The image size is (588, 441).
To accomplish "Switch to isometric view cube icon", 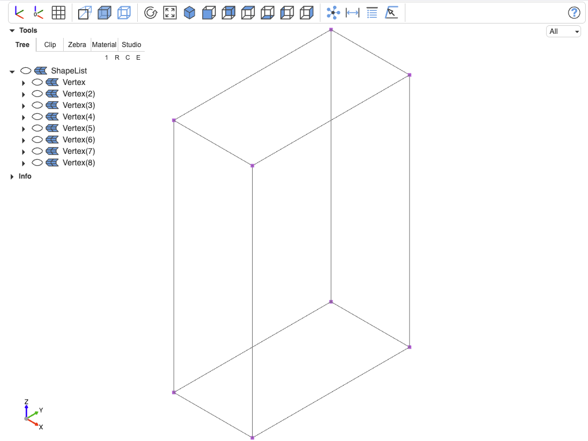I will (189, 13).
